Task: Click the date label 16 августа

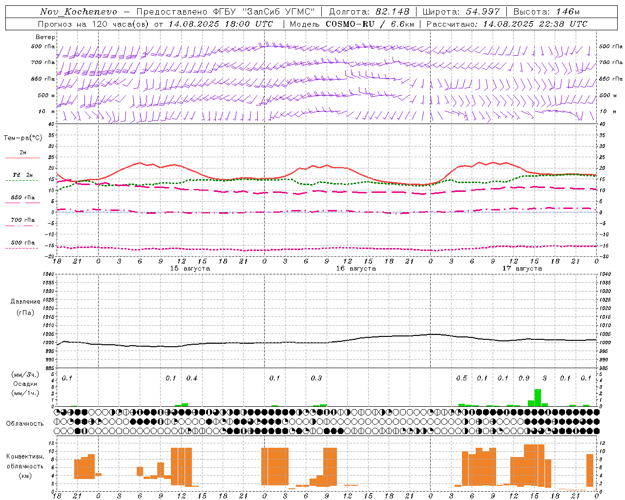Action: pyautogui.click(x=356, y=269)
